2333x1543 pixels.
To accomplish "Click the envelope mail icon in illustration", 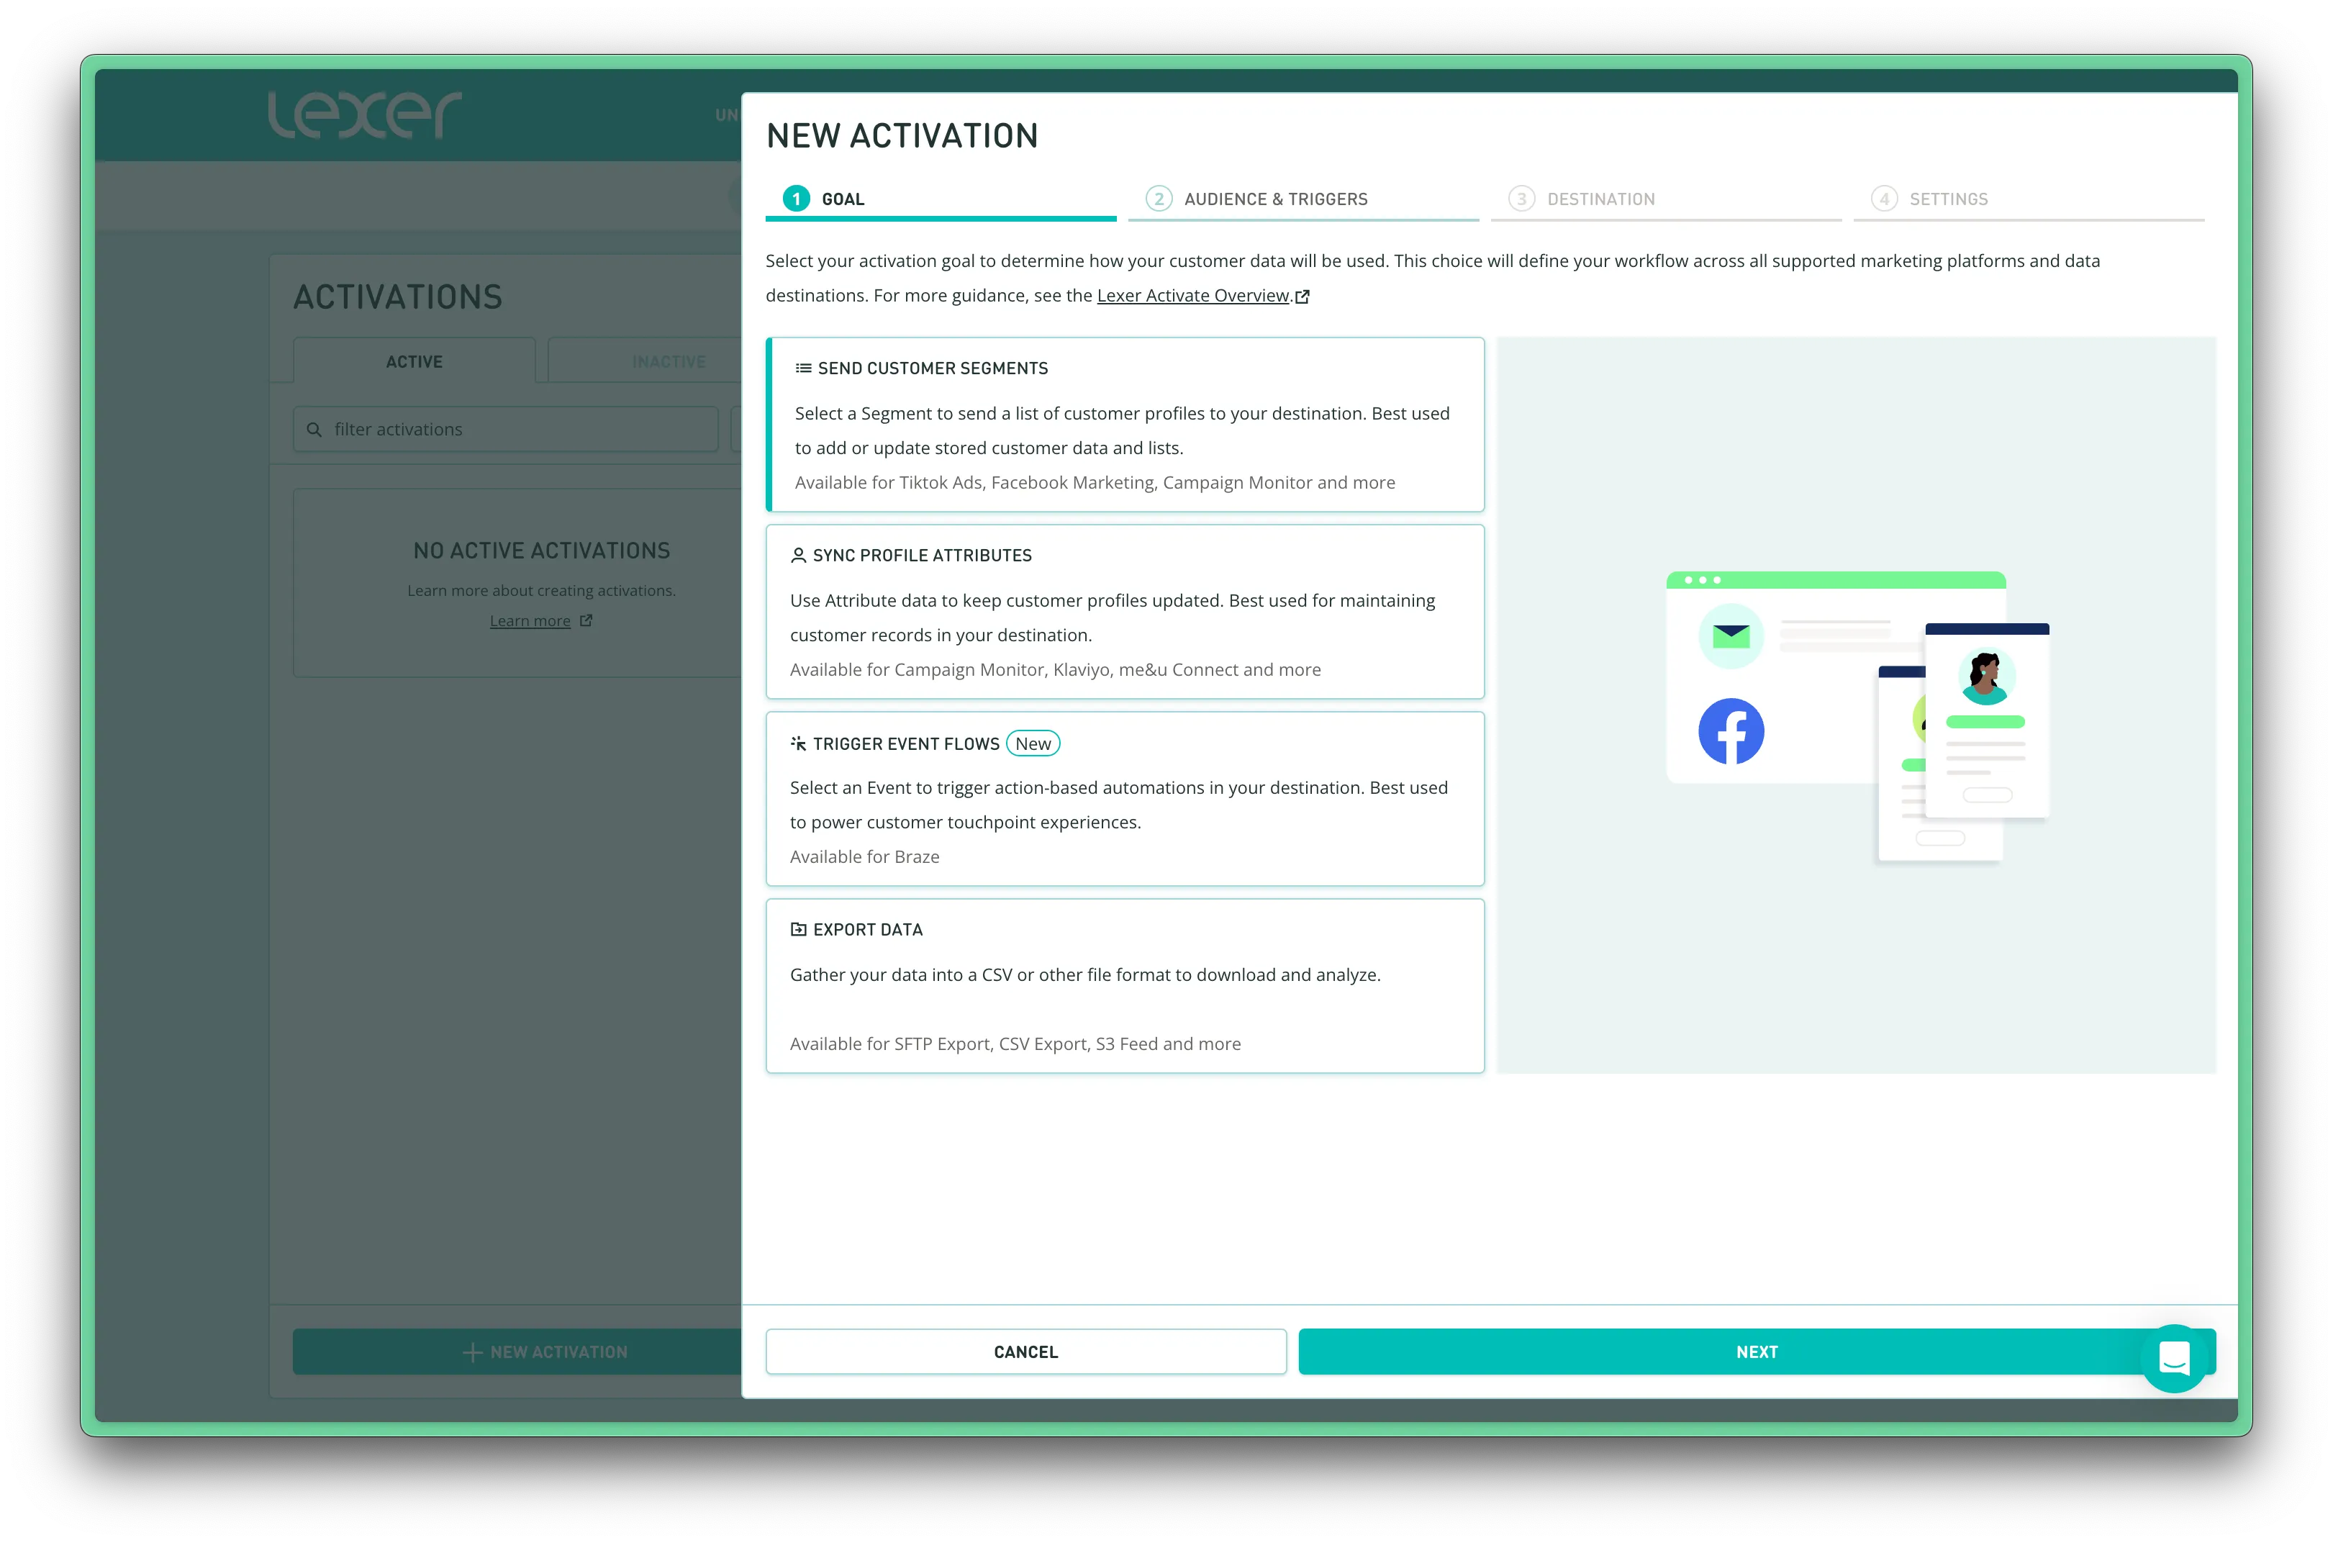I will 1731,635.
